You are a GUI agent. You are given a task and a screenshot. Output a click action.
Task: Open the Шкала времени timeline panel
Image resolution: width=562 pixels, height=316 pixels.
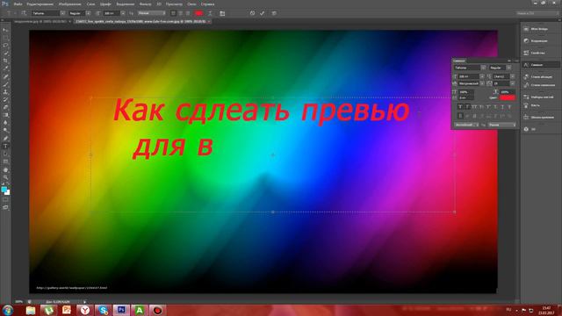click(540, 117)
